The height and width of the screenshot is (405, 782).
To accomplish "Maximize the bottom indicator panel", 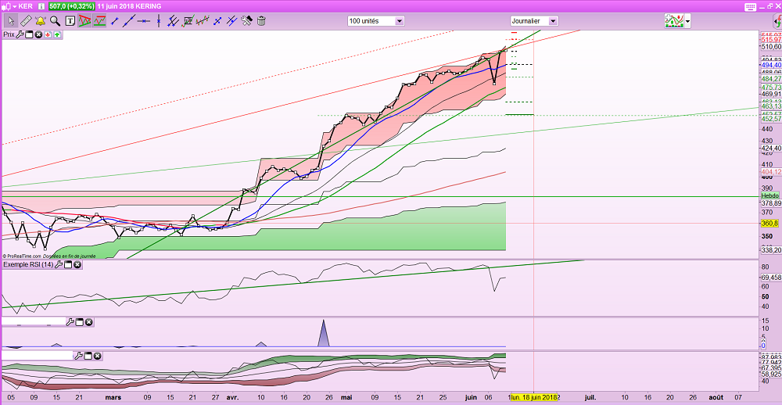I will (x=88, y=356).
